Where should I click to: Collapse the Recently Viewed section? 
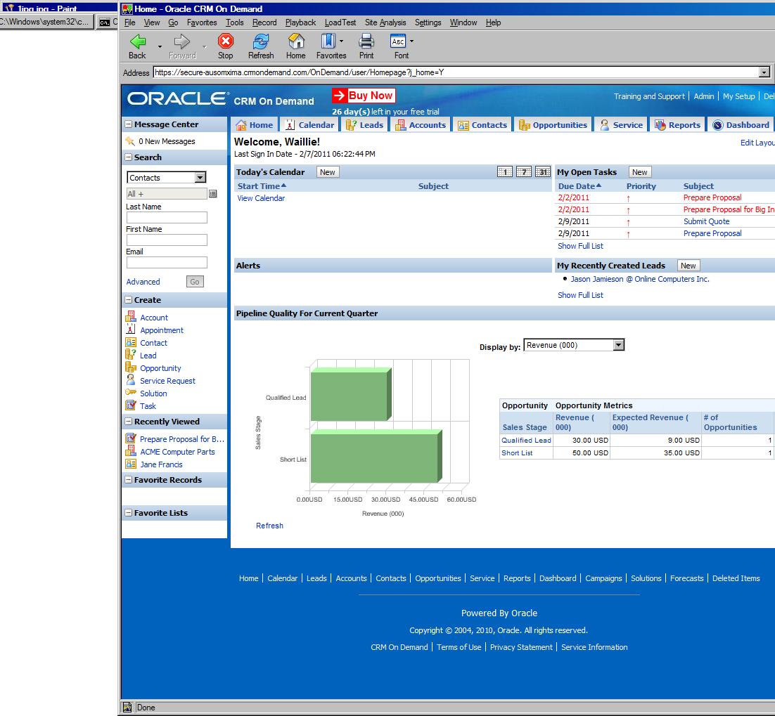[x=129, y=422]
